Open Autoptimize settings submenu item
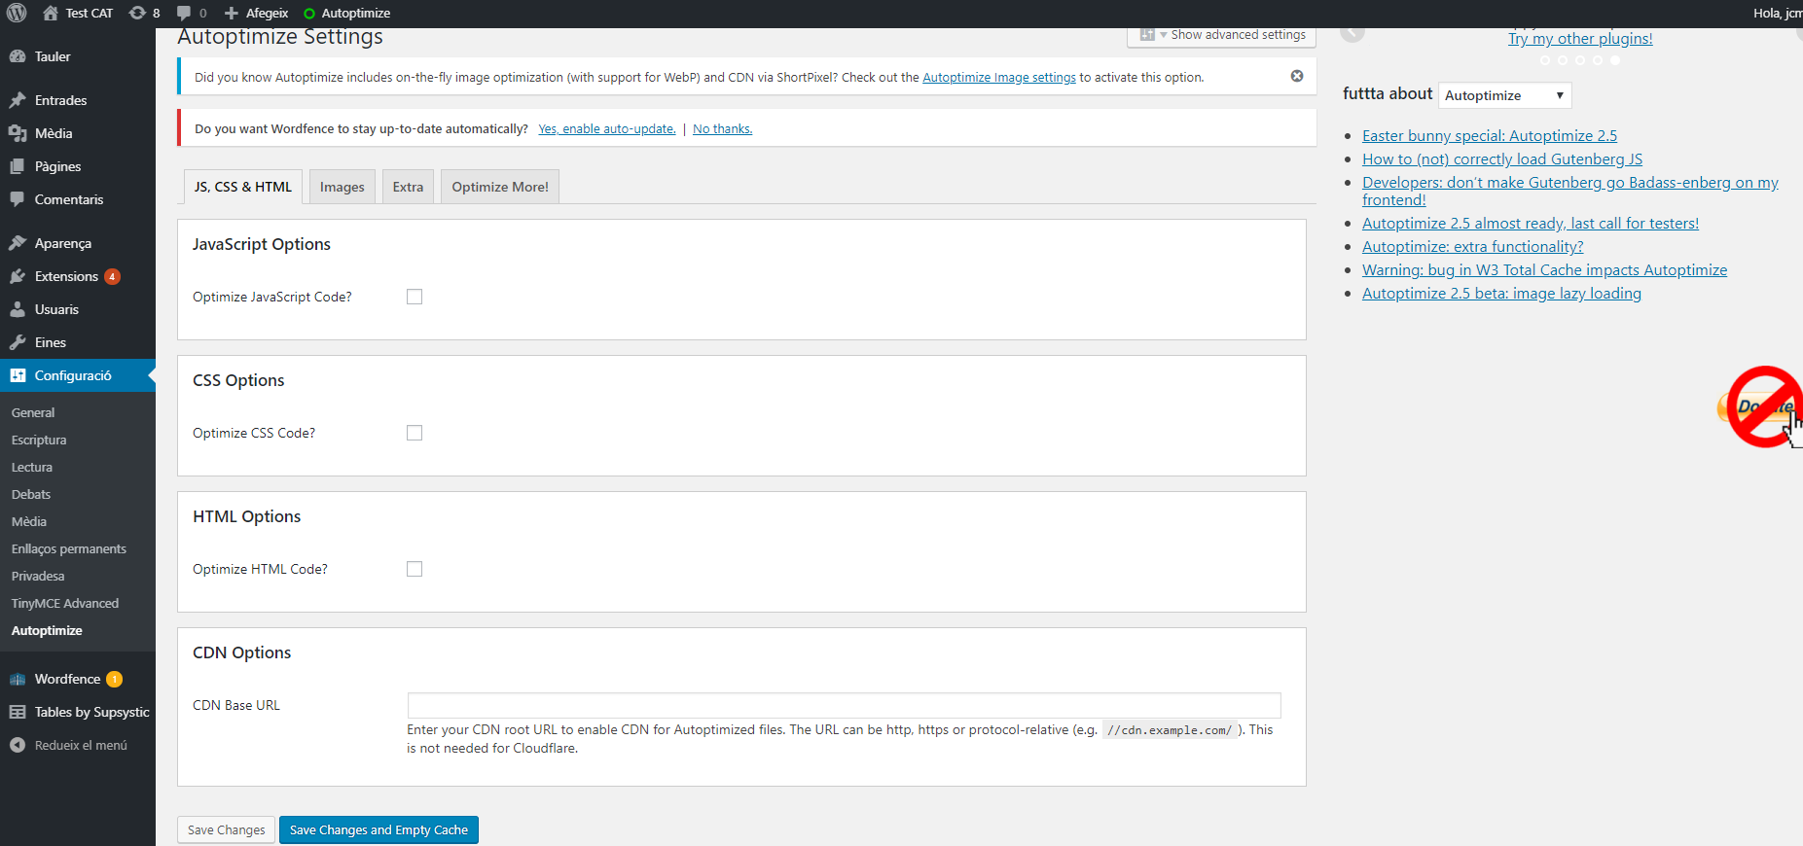Image resolution: width=1803 pixels, height=846 pixels. click(x=47, y=630)
